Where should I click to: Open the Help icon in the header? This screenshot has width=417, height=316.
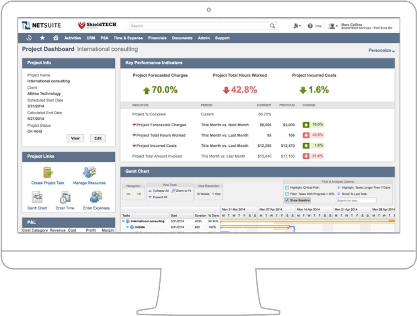pos(310,25)
